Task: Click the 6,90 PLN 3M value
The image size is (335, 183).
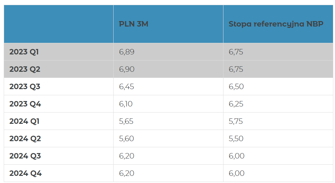Action: (127, 69)
